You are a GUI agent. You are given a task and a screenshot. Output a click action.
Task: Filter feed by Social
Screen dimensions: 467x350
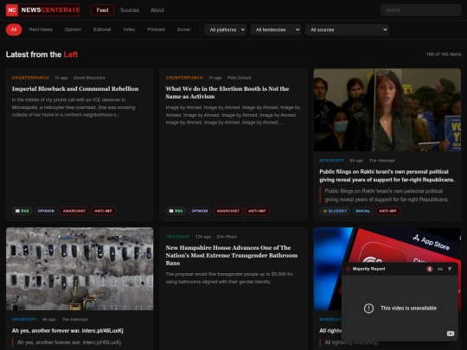coord(183,29)
